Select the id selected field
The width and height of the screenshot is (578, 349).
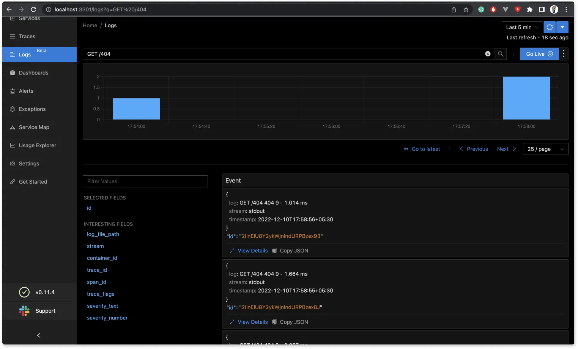pos(89,208)
